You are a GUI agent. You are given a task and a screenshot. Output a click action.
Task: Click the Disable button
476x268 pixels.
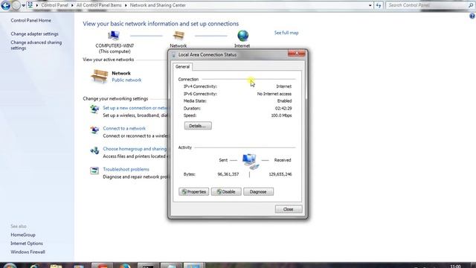click(226, 192)
